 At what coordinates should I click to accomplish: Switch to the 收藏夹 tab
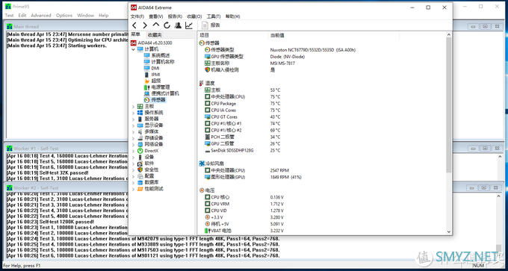coord(155,35)
